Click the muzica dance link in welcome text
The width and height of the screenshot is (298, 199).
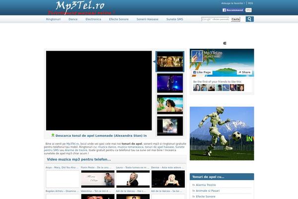tap(107, 147)
